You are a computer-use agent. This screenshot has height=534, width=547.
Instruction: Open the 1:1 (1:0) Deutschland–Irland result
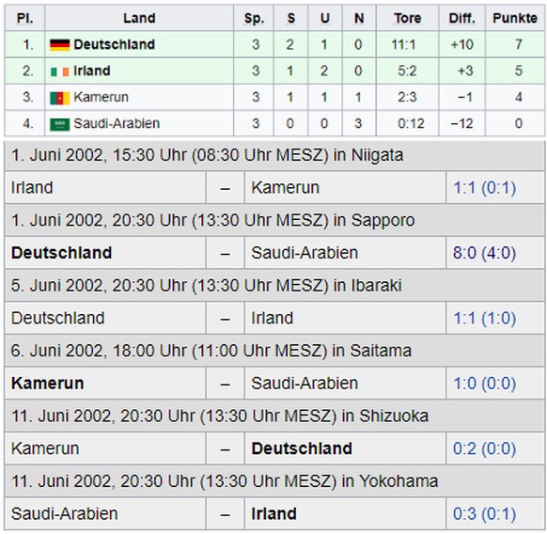(x=484, y=318)
